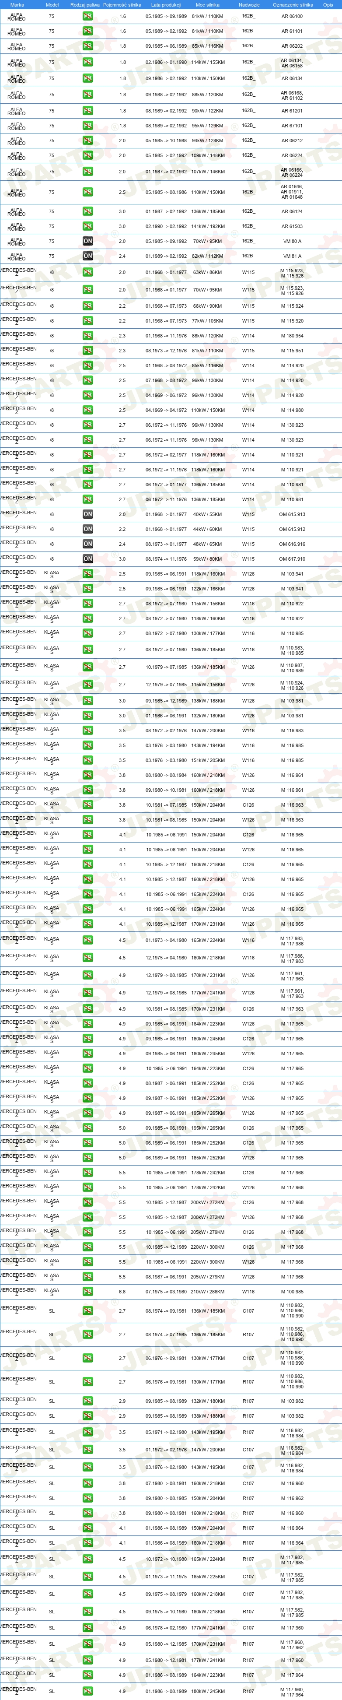
Task: Click the 77kW / 105KM power value
Action: [208, 321]
